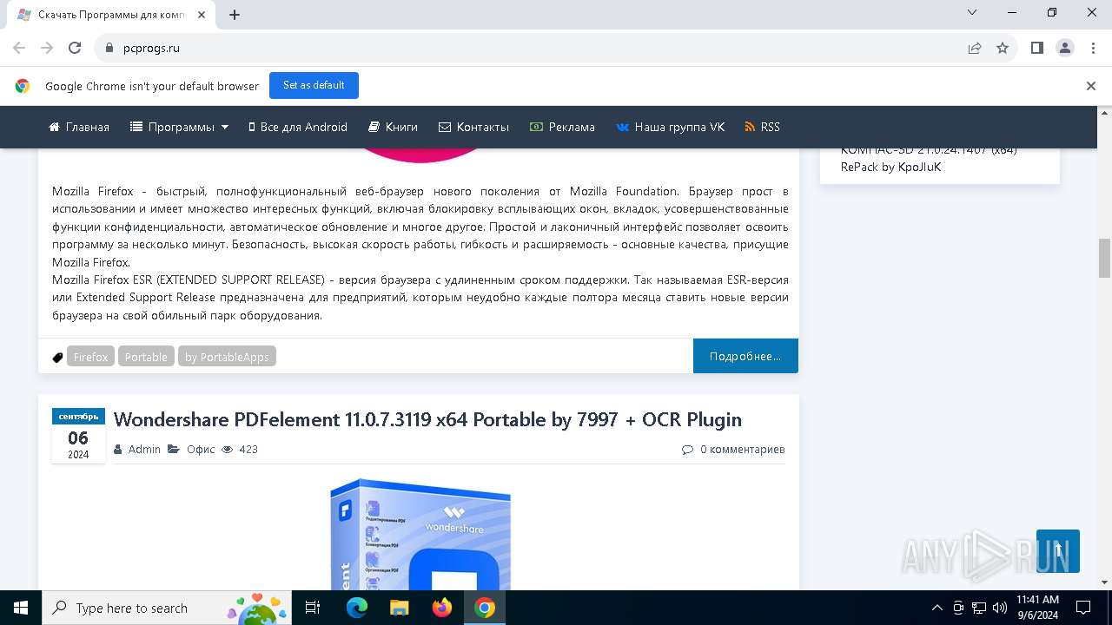
Task: Toggle browser side panel
Action: [1037, 48]
